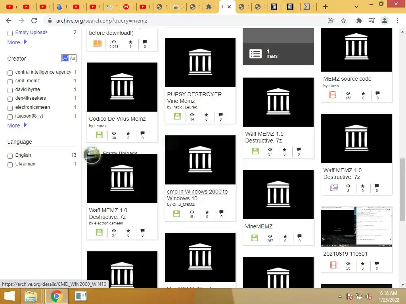The width and height of the screenshot is (406, 304).
Task: Click the image icon under Waff MEMZ with 3 views
Action: [x=334, y=187]
